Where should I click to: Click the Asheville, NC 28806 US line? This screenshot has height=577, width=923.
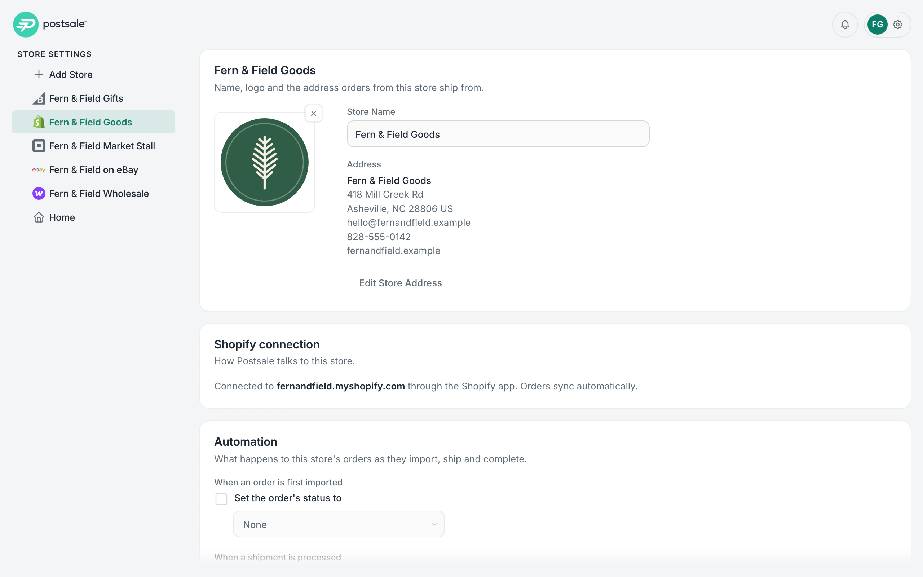400,209
